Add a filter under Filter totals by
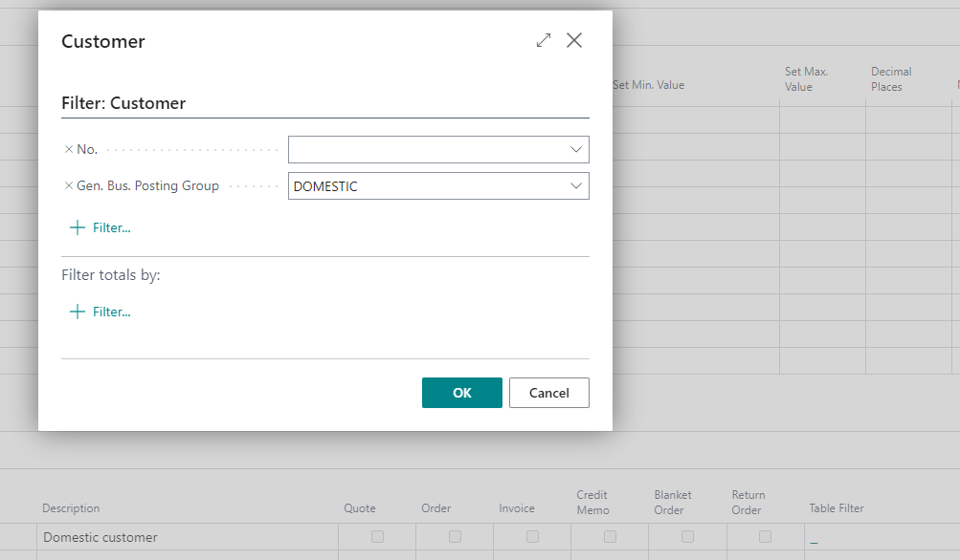The width and height of the screenshot is (960, 560). [x=100, y=312]
